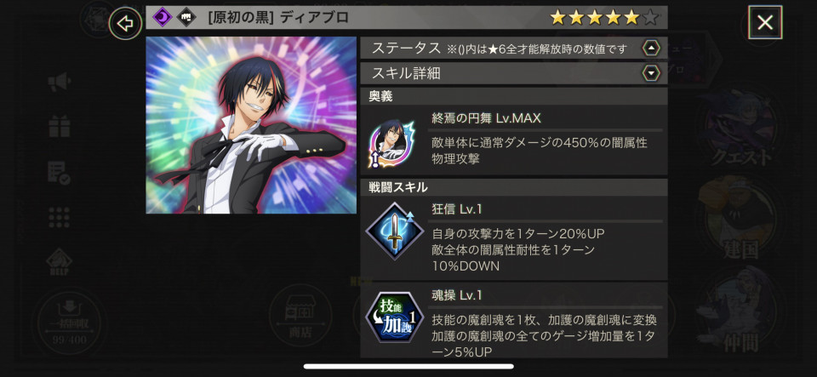Open the 商店 shop button
This screenshot has height=377, width=817.
click(300, 315)
